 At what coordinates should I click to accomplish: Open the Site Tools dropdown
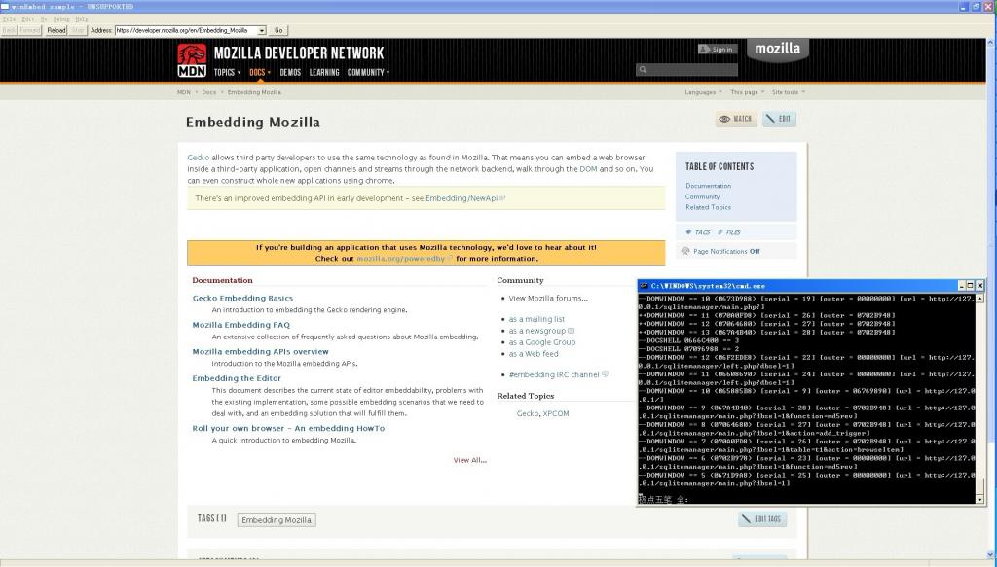tap(787, 91)
